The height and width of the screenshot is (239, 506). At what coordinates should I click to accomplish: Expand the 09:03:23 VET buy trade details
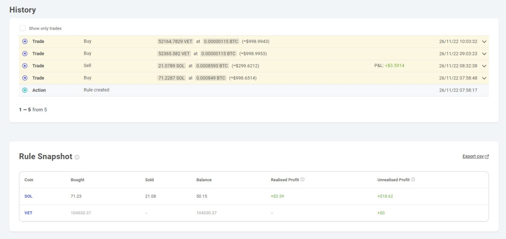click(484, 54)
